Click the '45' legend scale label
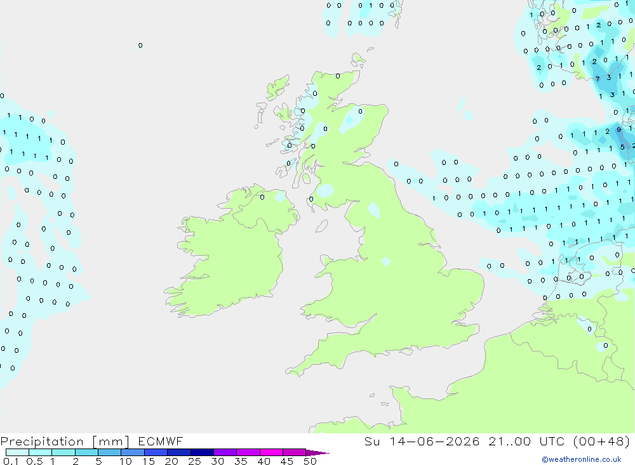 pyautogui.click(x=287, y=461)
